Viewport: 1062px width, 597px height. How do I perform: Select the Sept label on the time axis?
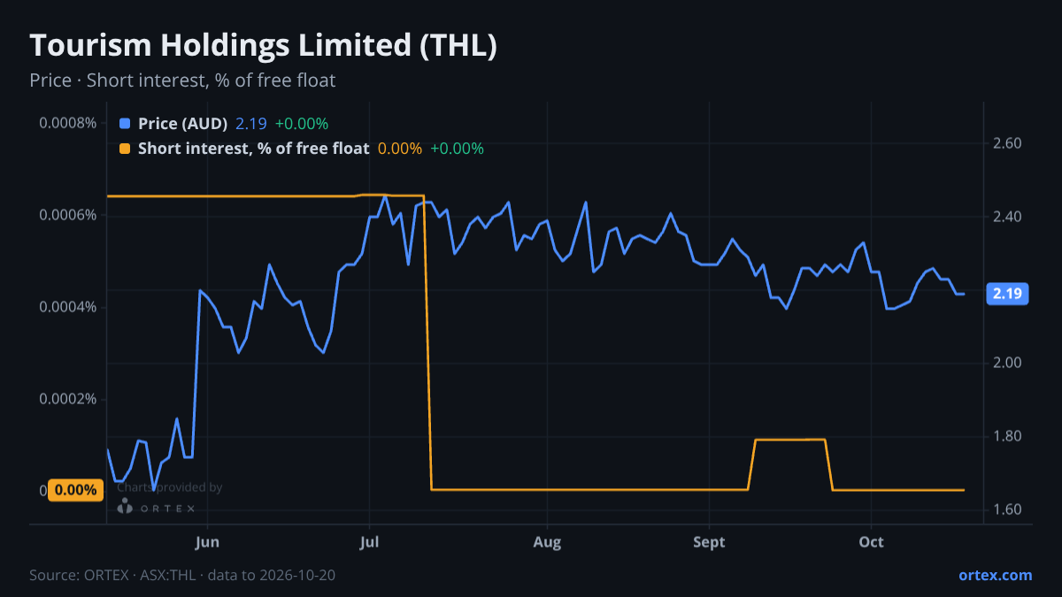709,541
